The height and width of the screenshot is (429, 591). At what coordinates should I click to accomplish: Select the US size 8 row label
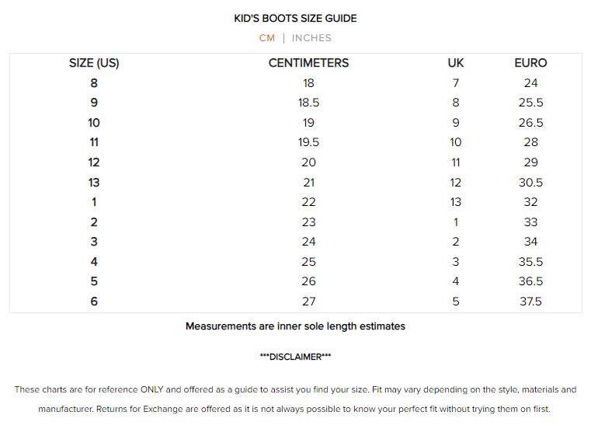pos(94,83)
